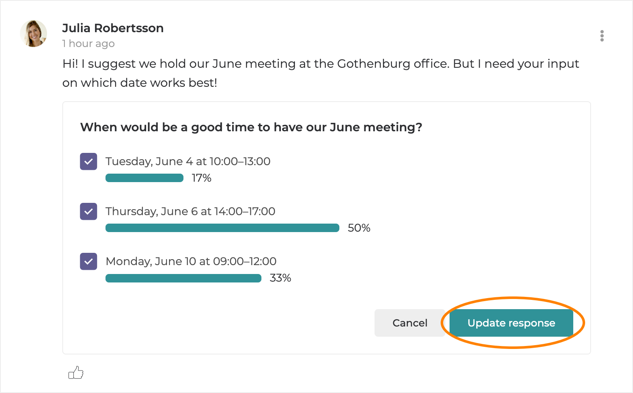633x393 pixels.
Task: Click the "Monday, June 10 at 09:00–12:00" option text
Action: coord(191,261)
